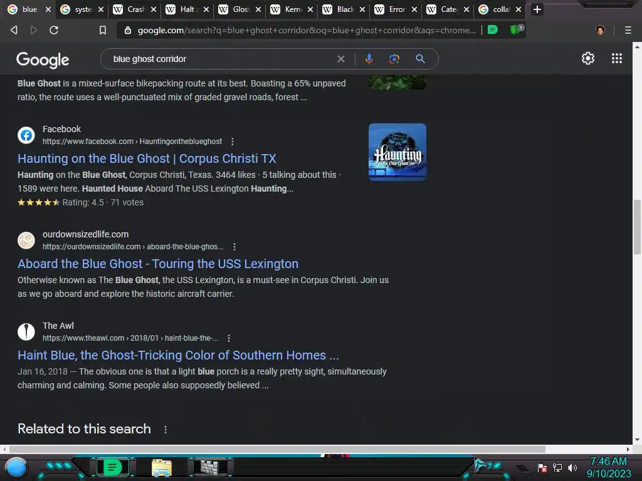Click the ourdownsizedlife.com site favicon

point(26,240)
